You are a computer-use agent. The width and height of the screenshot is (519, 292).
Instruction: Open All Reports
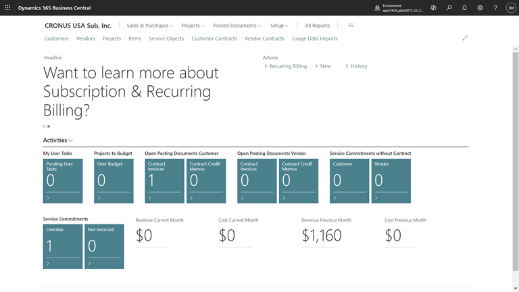318,26
